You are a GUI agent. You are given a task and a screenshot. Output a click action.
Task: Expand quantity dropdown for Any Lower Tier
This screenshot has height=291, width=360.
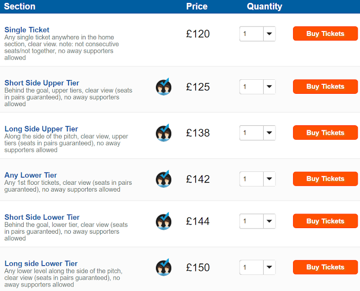coord(258,179)
